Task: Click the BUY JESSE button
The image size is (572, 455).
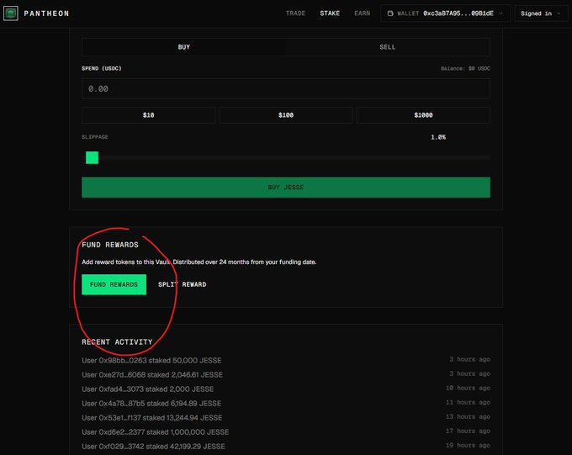Action: coord(286,188)
